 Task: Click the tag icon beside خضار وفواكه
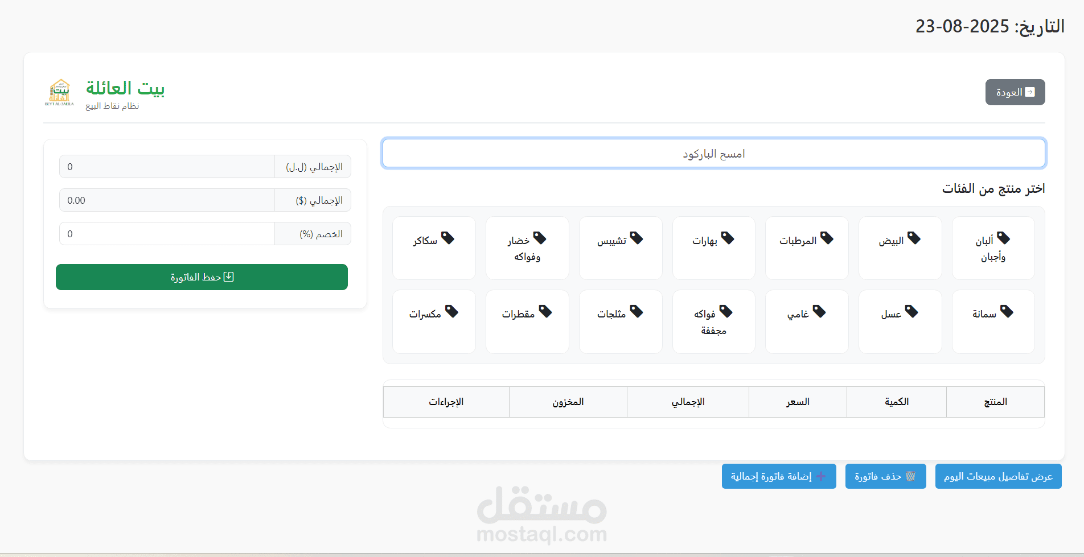540,238
